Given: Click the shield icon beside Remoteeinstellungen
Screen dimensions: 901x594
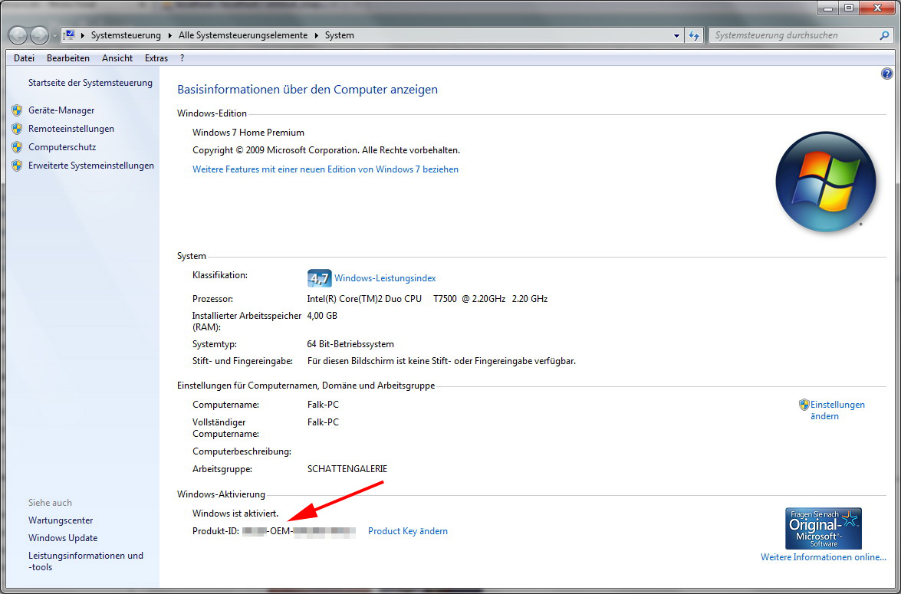Looking at the screenshot, I should [17, 129].
